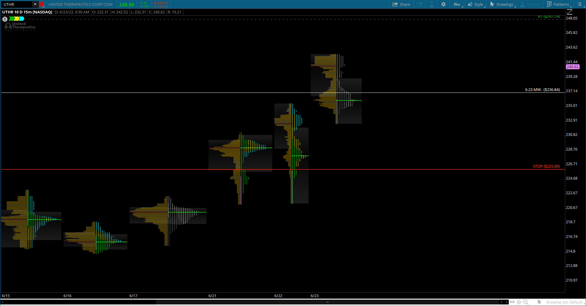
Task: Click the yellow arrow indicator
Action: [x=17, y=19]
